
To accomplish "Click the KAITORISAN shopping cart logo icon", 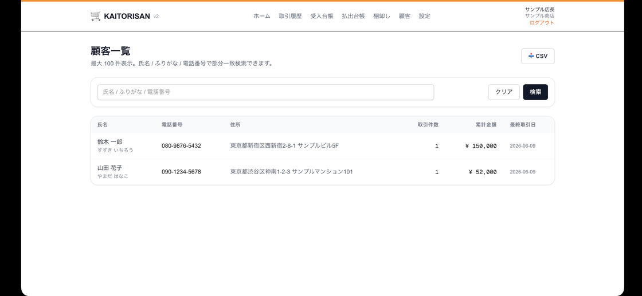I will pyautogui.click(x=95, y=16).
